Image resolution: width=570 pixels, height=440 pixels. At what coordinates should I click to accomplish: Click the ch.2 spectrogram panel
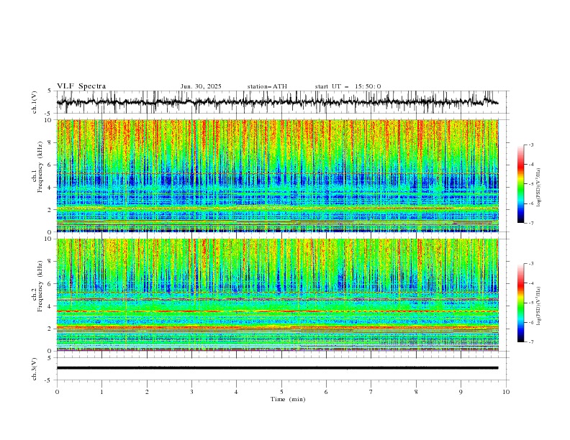(277, 295)
